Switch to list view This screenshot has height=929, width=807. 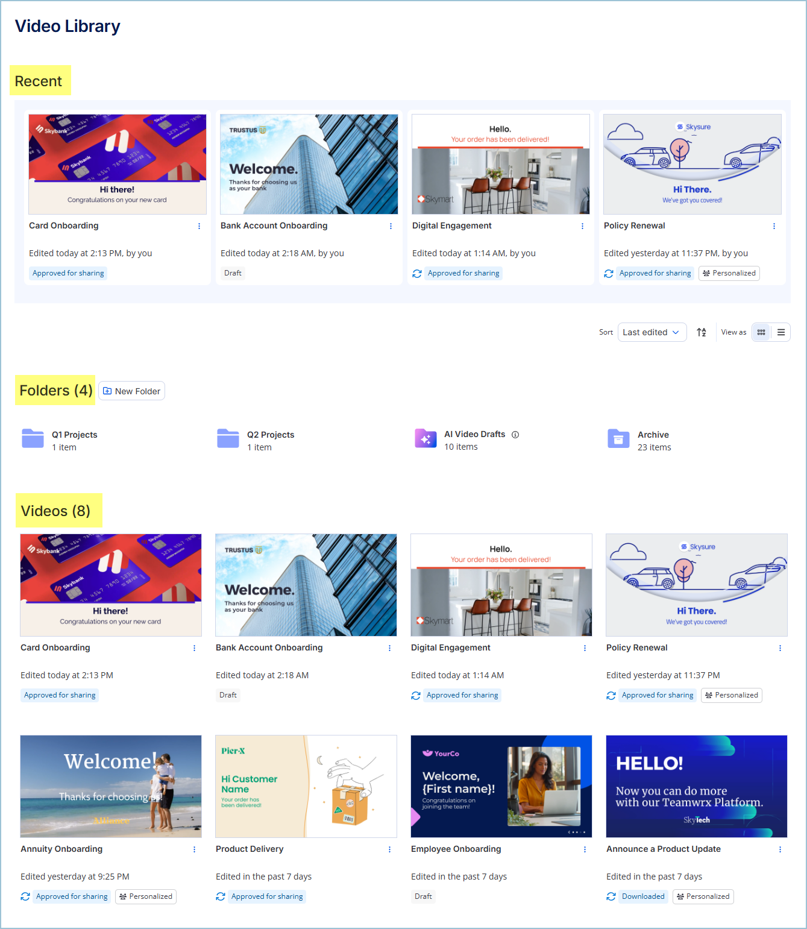click(781, 332)
